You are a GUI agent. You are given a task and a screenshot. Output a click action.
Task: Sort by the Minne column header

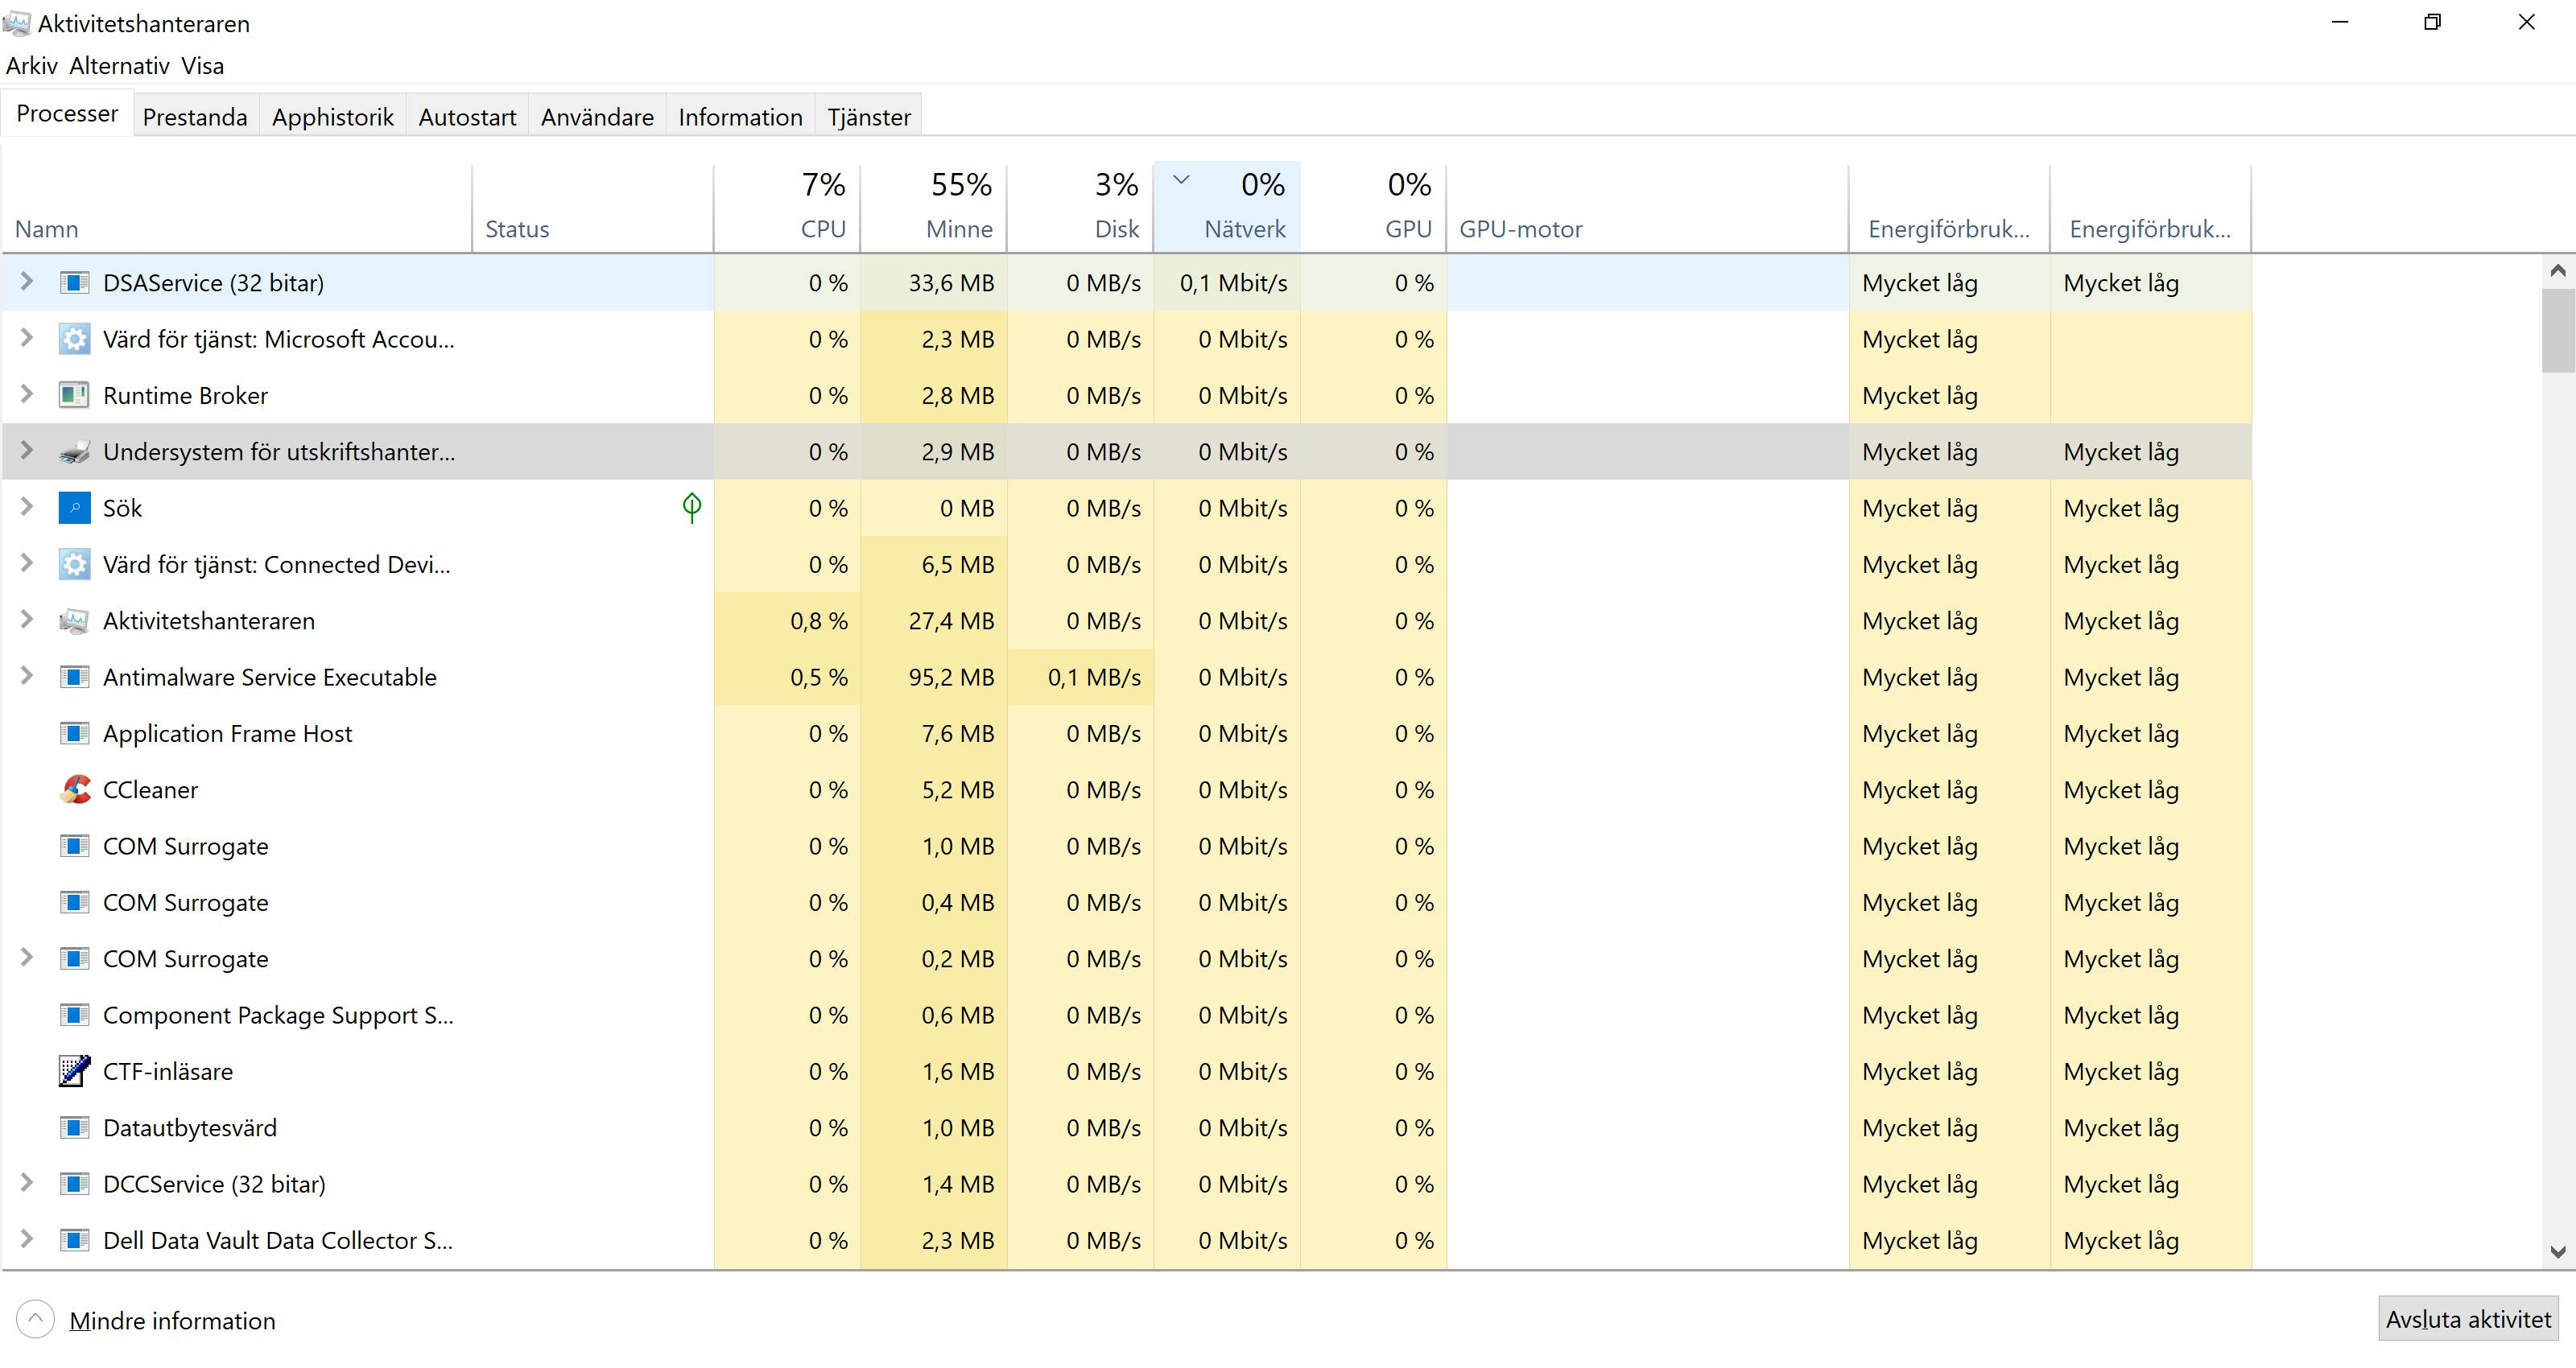[x=934, y=208]
